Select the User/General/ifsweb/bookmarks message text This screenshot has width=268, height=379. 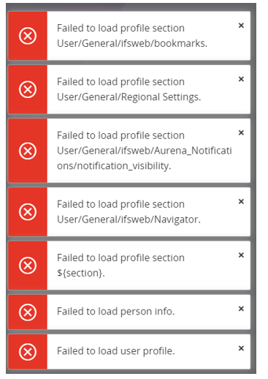(x=132, y=36)
